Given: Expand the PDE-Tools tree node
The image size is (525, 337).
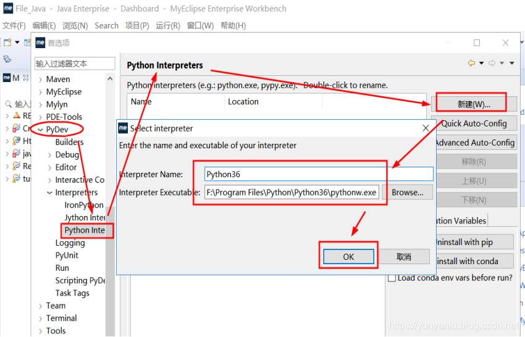Looking at the screenshot, I should [x=40, y=117].
